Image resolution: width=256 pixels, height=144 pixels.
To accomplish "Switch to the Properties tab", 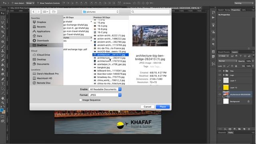I will click(x=236, y=10).
